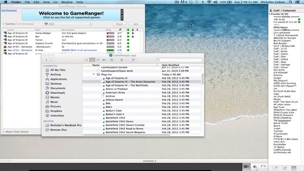This screenshot has width=304, height=171.
Task: Open Finder Action gear menu
Action: point(113,60)
